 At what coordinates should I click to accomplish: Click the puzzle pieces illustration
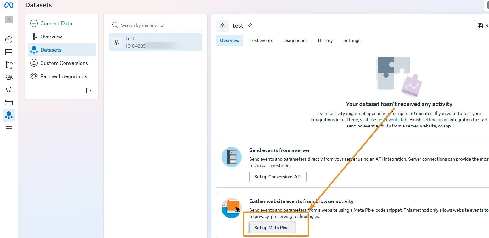[399, 76]
